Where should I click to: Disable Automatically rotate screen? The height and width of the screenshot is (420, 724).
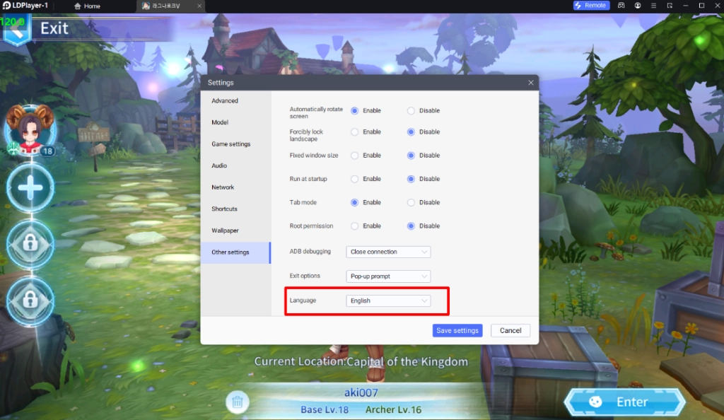point(411,111)
